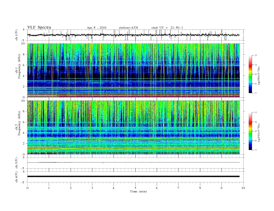Click the time axis tick label "7"
This screenshot has height=211, width=274.
(x=179, y=188)
